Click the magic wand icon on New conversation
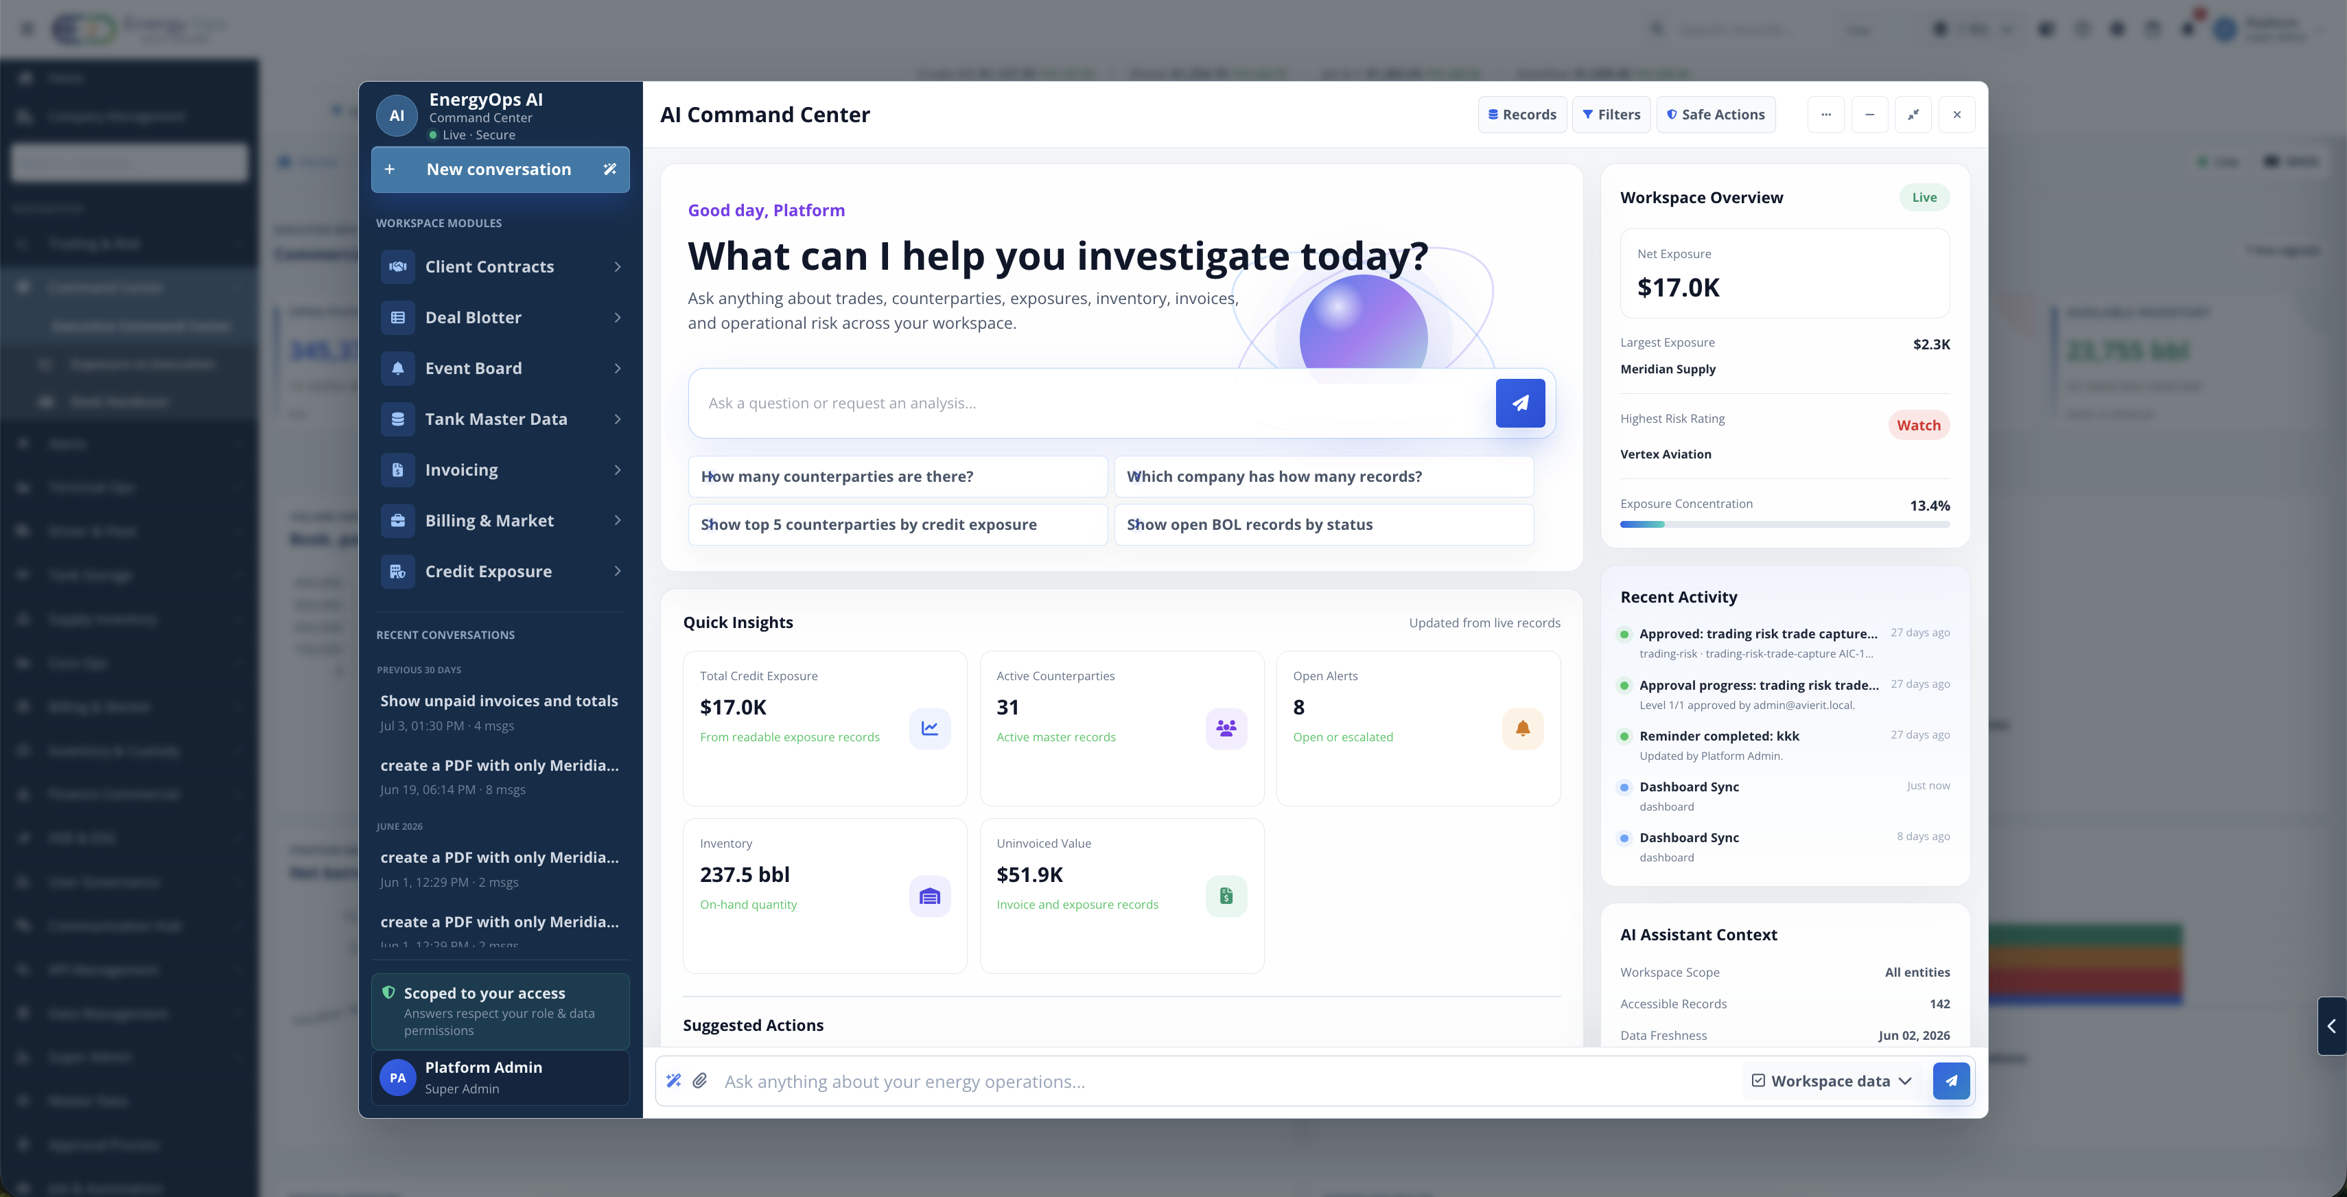This screenshot has height=1197, width=2347. click(x=609, y=170)
